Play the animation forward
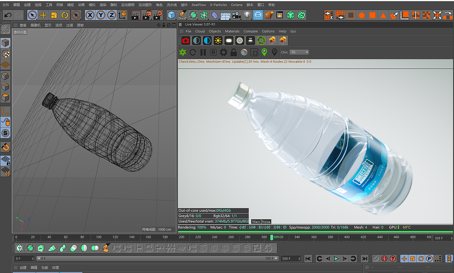 pyautogui.click(x=336, y=259)
